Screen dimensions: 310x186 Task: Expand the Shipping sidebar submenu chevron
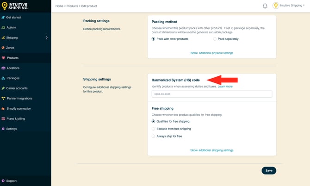[x=47, y=37]
